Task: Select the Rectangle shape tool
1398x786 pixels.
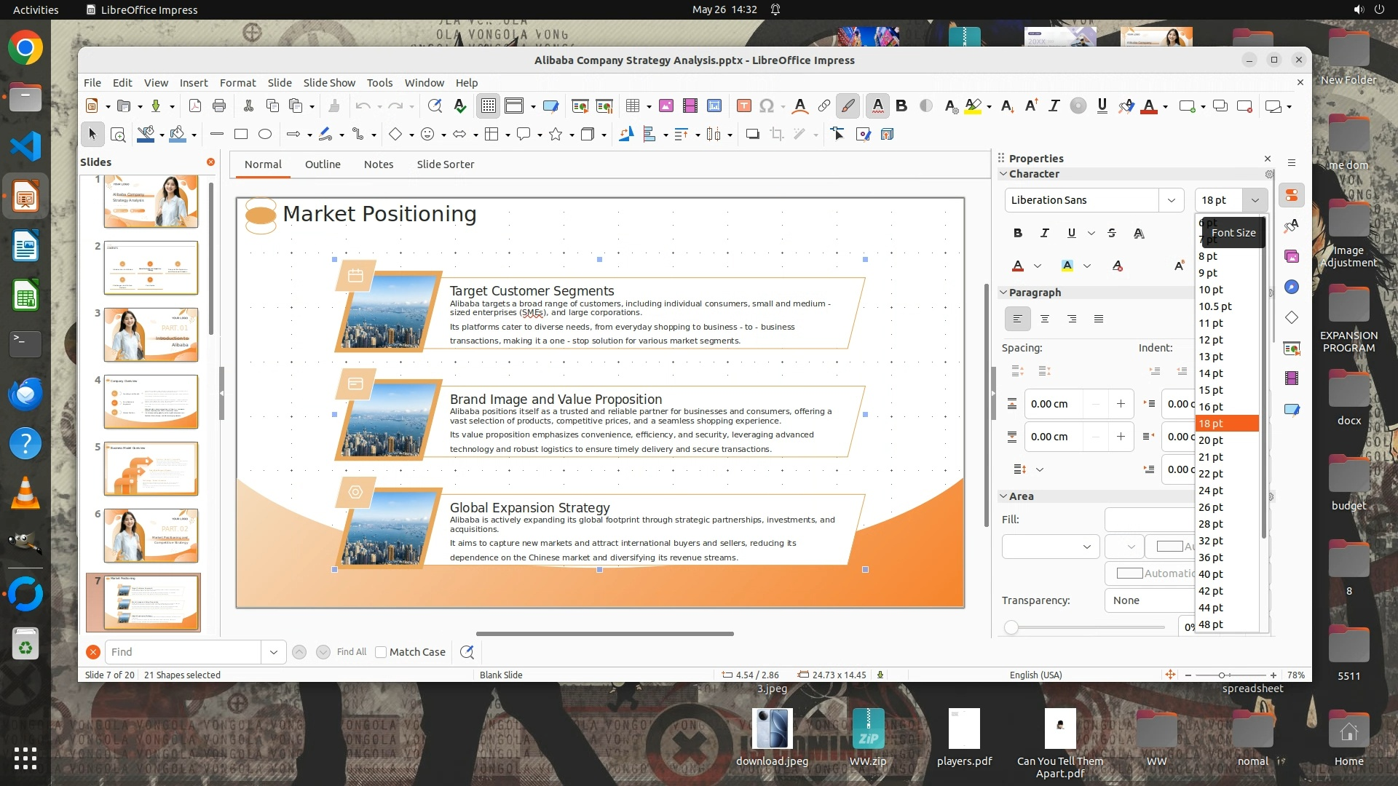Action: tap(241, 134)
